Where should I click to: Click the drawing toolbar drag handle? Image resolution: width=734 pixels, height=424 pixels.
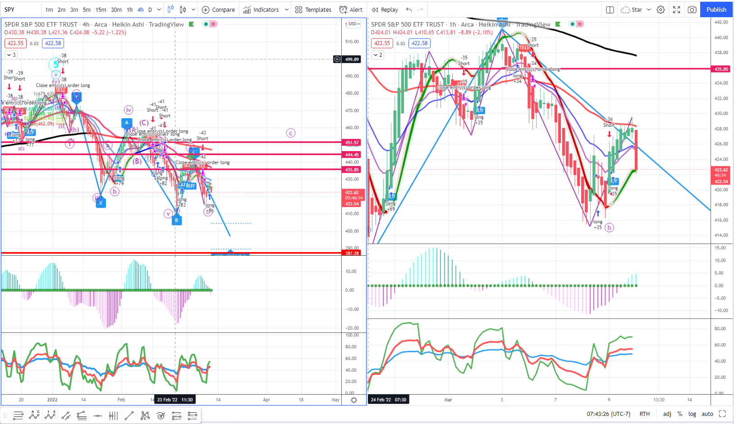(6, 415)
